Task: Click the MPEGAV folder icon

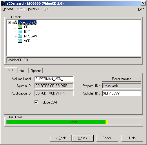Action: pos(20,36)
